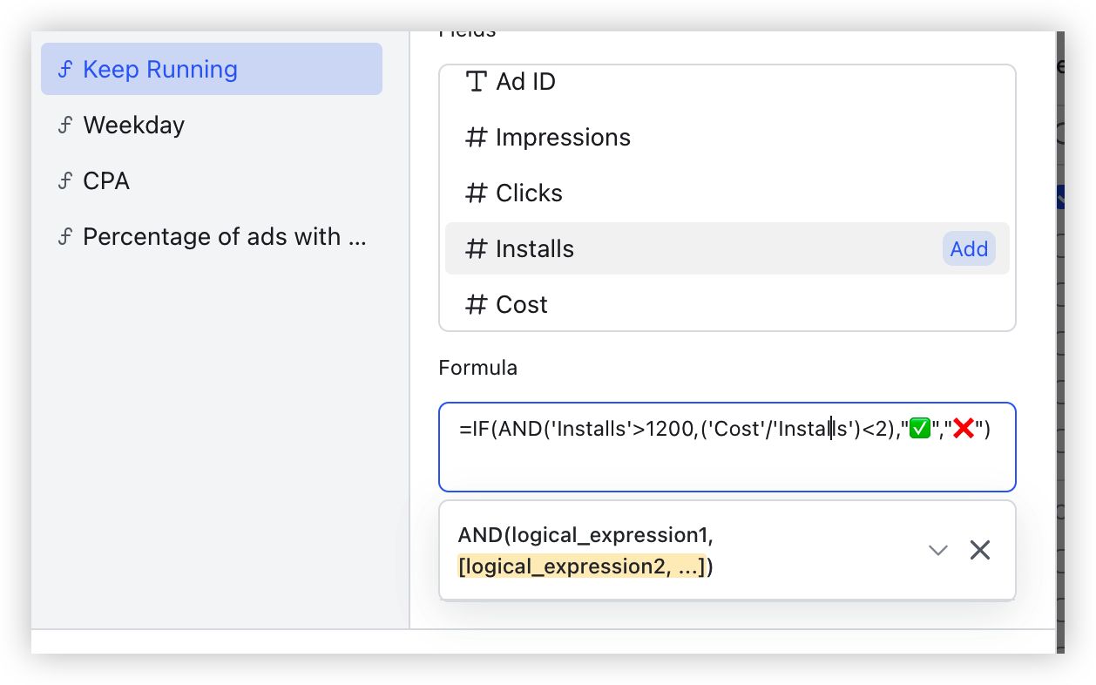1096x685 pixels.
Task: Click the number icon beside Impressions
Action: click(476, 138)
